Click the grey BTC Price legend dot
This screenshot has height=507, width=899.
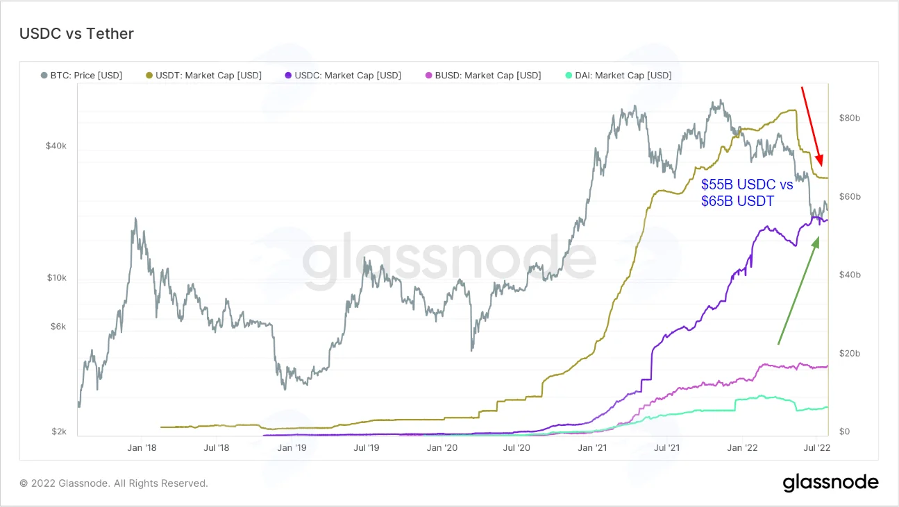pyautogui.click(x=44, y=75)
